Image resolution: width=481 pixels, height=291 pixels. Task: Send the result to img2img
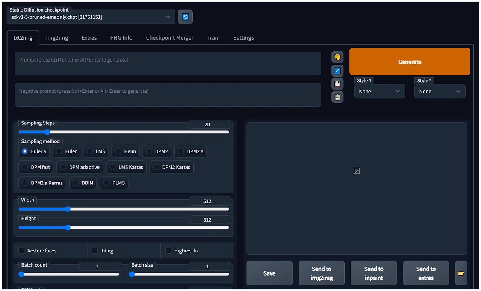click(322, 273)
